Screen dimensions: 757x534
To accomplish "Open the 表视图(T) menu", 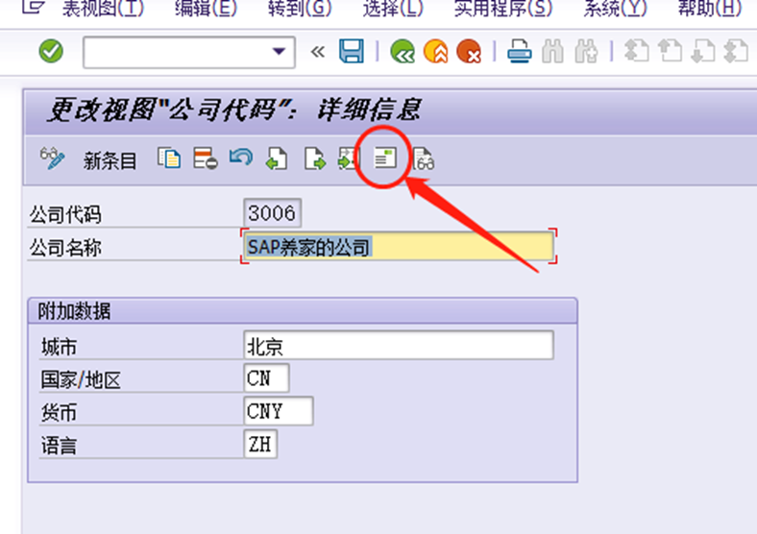I will point(103,8).
